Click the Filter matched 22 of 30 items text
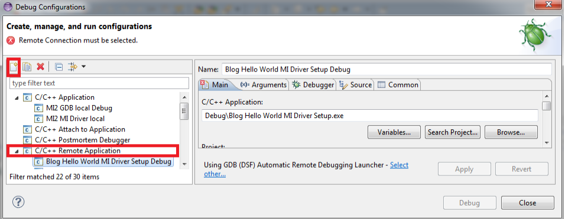The width and height of the screenshot is (565, 219). click(x=54, y=177)
